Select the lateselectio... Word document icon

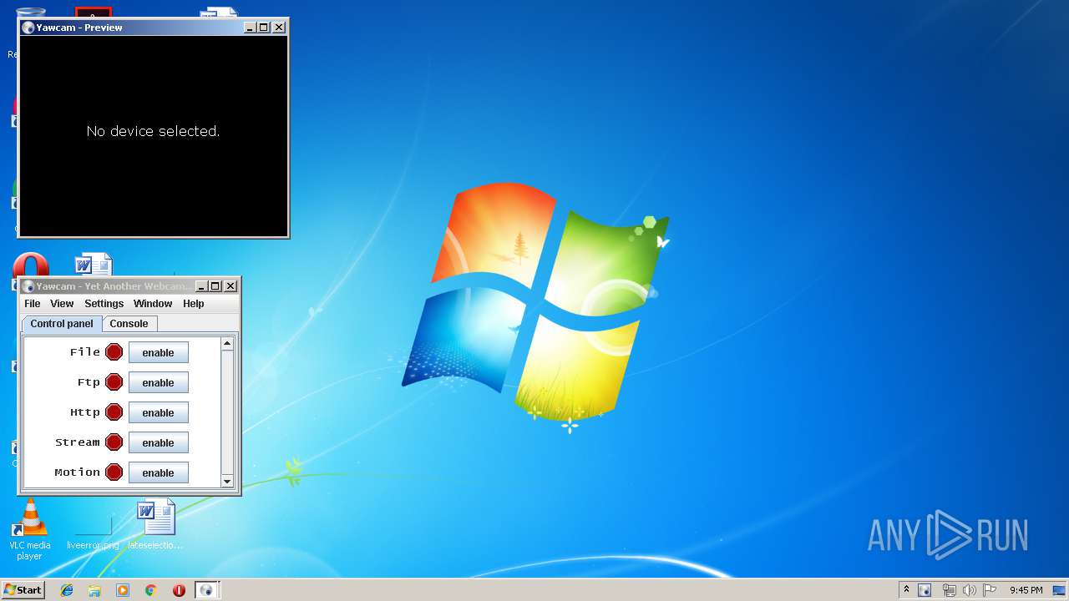click(155, 525)
